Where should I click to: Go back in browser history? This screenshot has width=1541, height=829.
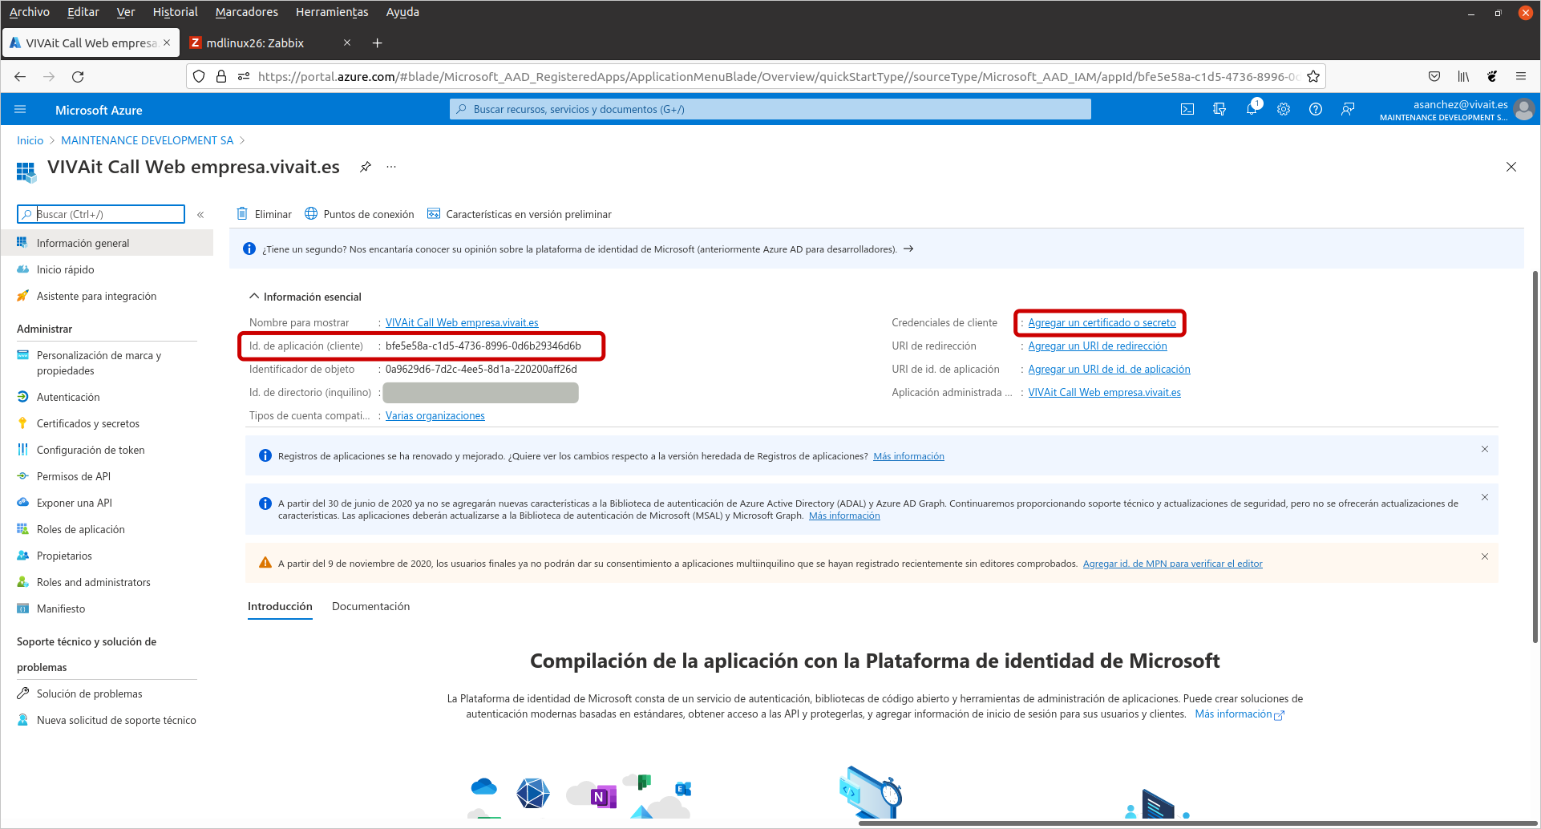click(x=20, y=76)
